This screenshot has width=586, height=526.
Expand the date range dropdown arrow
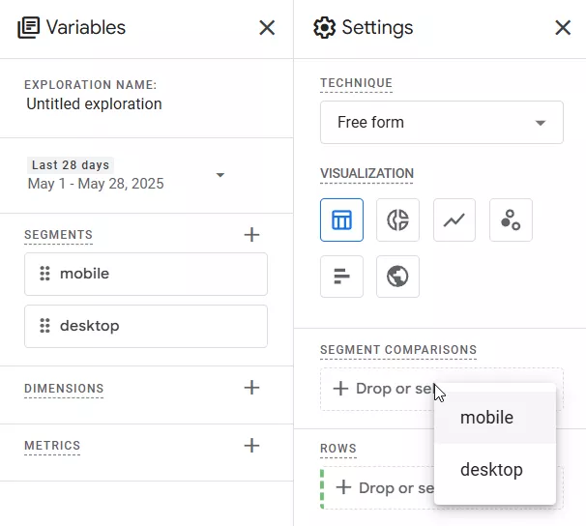[x=220, y=175]
